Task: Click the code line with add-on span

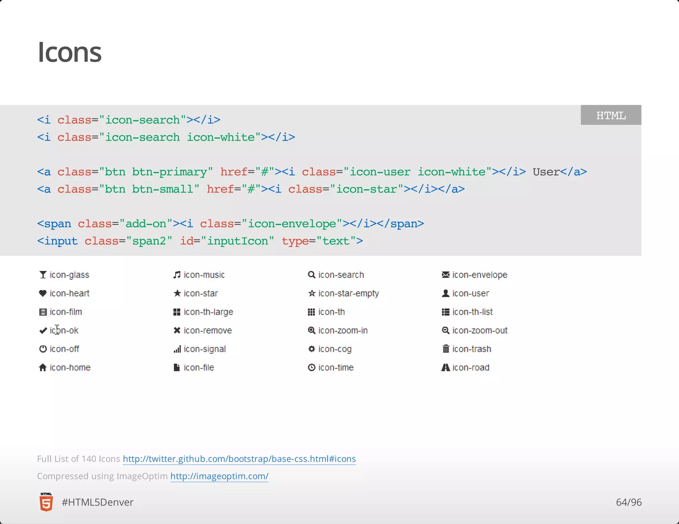Action: [x=230, y=224]
